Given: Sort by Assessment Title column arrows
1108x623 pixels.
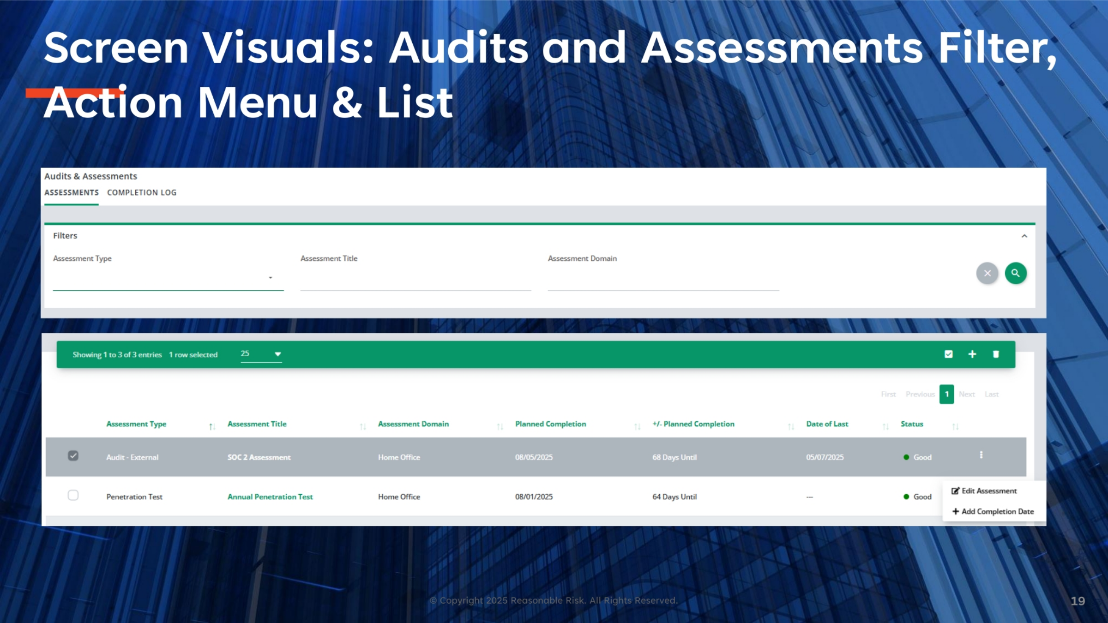Looking at the screenshot, I should [x=363, y=426].
